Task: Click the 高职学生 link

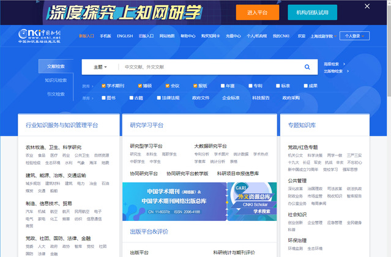Action: click(169, 154)
